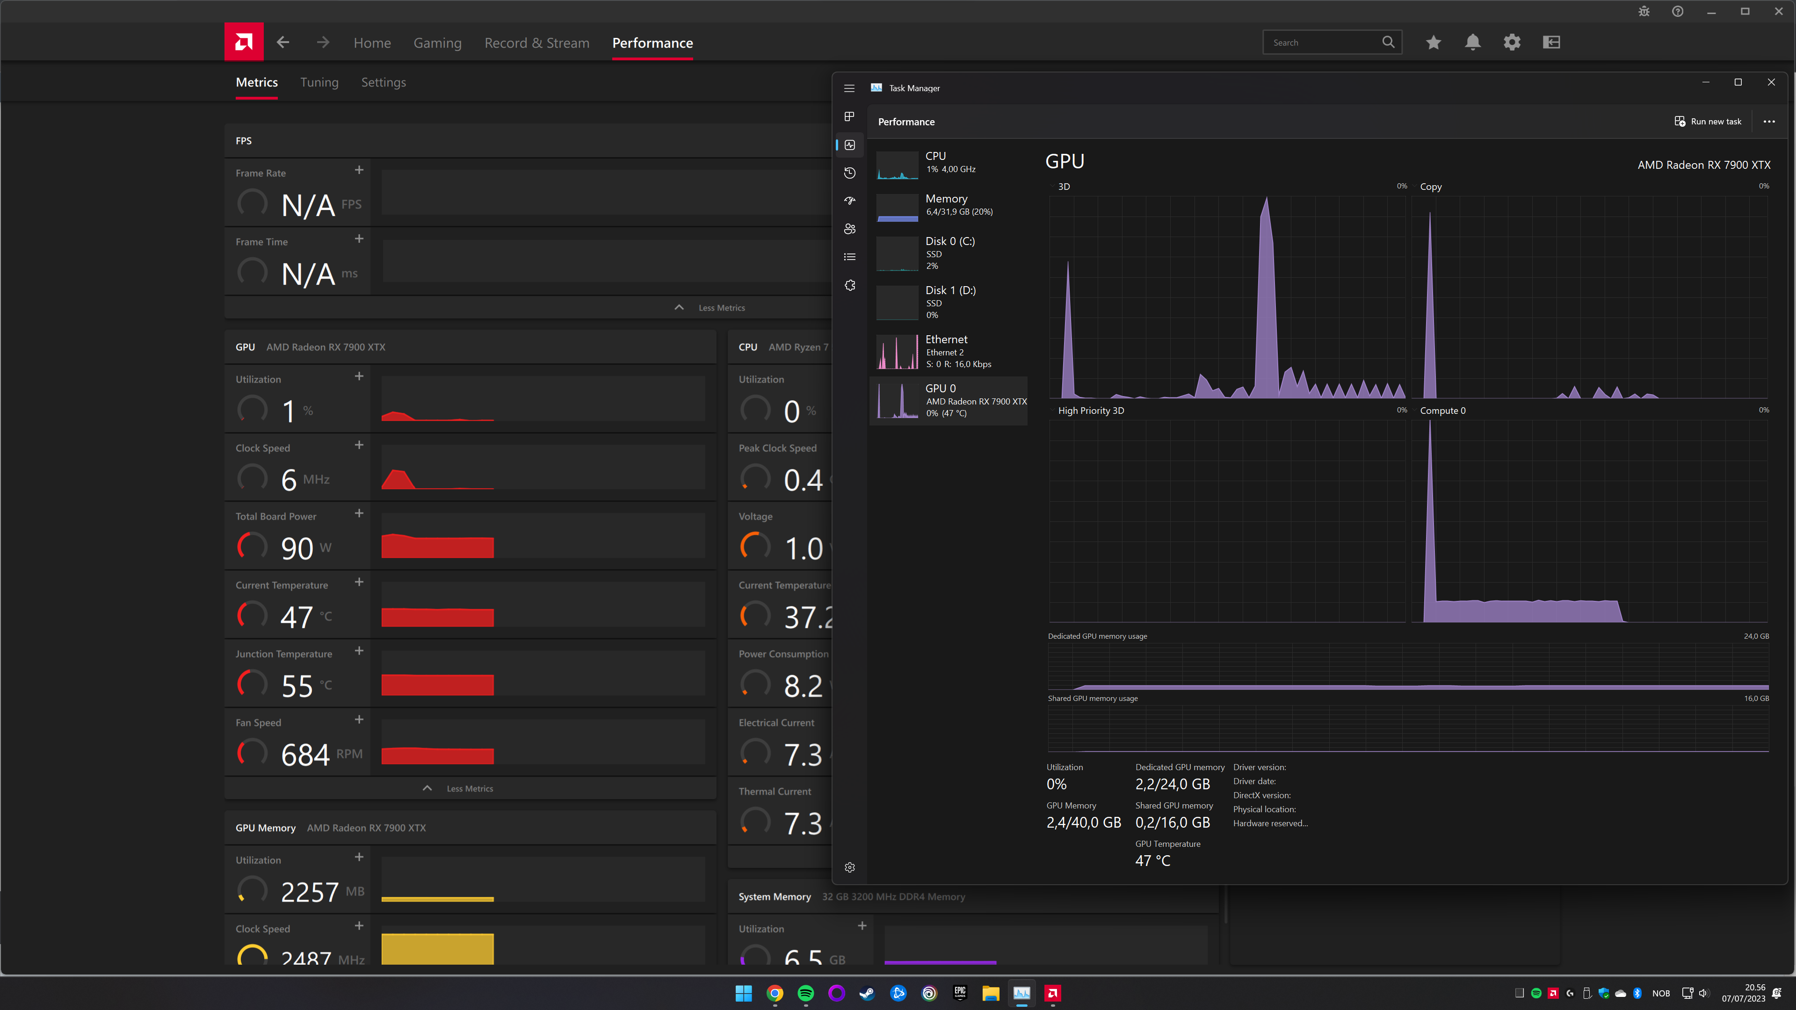Open Epic Games Launcher from taskbar
This screenshot has width=1796, height=1010.
[960, 993]
